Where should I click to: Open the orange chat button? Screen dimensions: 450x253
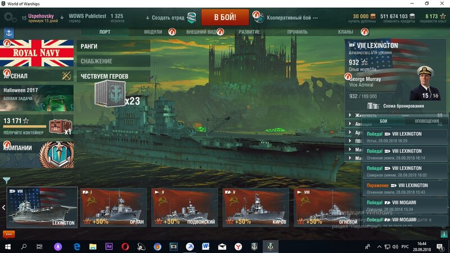[x=8, y=234]
